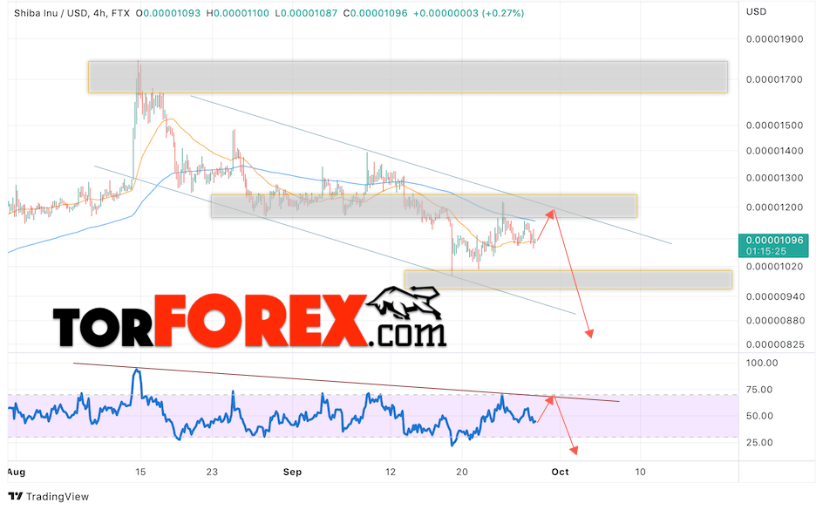The height and width of the screenshot is (510, 823).
Task: Click the open price value O0.00001093
Action: coord(168,13)
